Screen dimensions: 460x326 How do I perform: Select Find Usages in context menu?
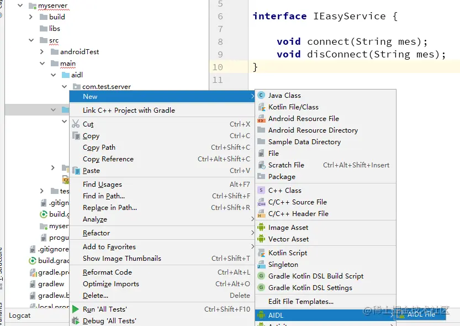coord(162,185)
